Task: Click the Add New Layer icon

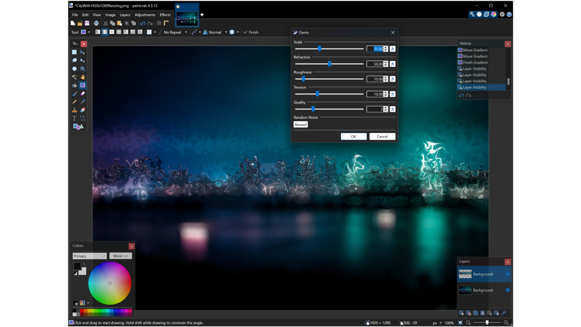Action: pos(461,313)
